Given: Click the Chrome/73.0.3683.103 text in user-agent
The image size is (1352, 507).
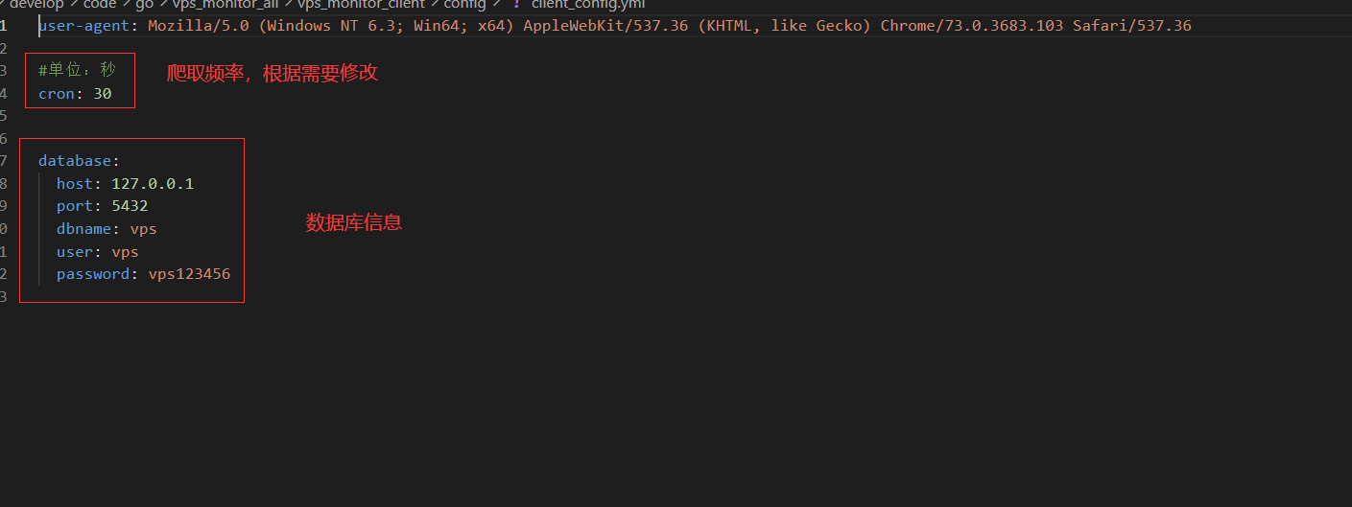Looking at the screenshot, I should click(971, 26).
